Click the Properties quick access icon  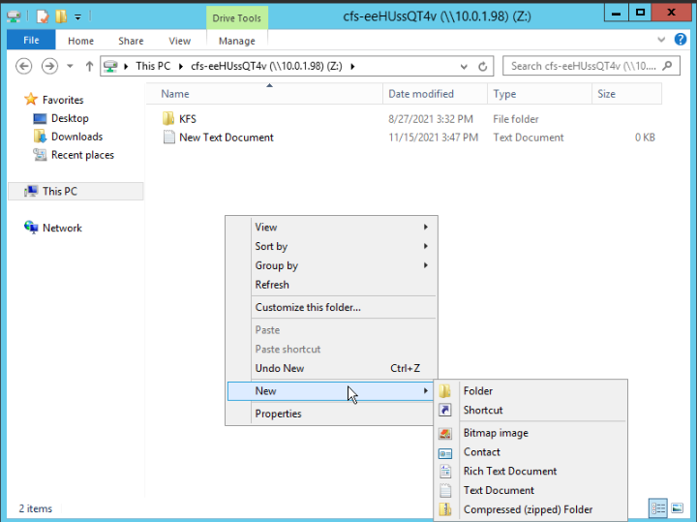coord(43,16)
